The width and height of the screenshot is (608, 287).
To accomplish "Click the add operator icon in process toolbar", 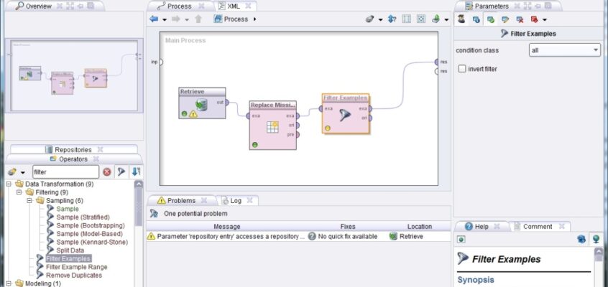I will 370,19.
